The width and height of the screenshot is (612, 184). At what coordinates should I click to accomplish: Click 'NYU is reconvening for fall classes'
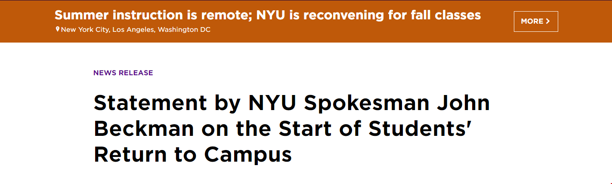368,15
